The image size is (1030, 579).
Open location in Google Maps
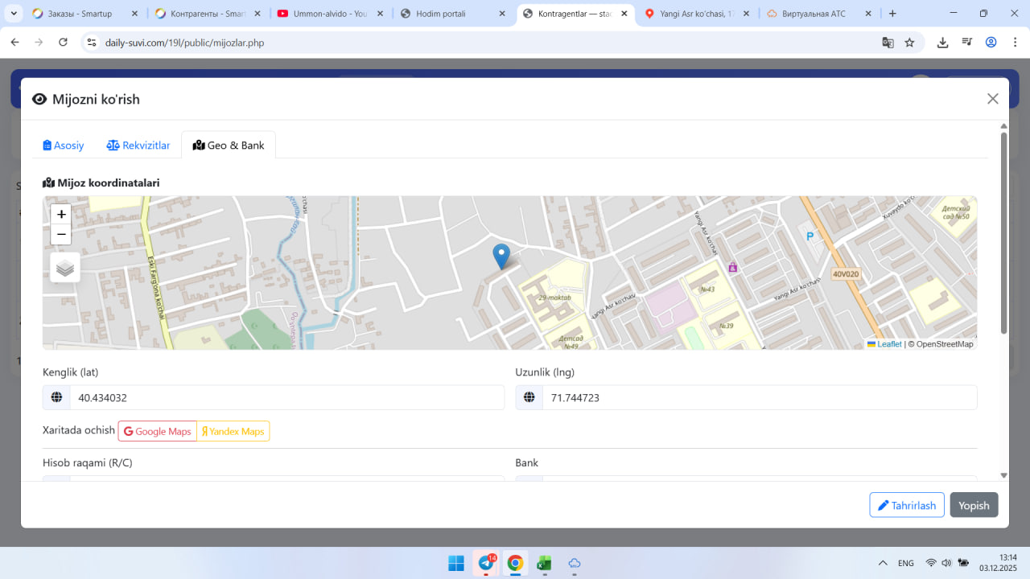point(158,431)
